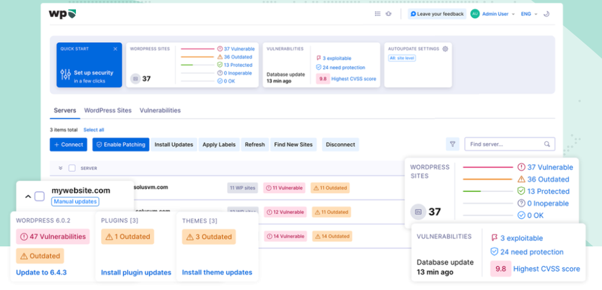Viewport: 602px width, 290px height.
Task: Click header icon between list icon and feedback
Action: tap(388, 14)
